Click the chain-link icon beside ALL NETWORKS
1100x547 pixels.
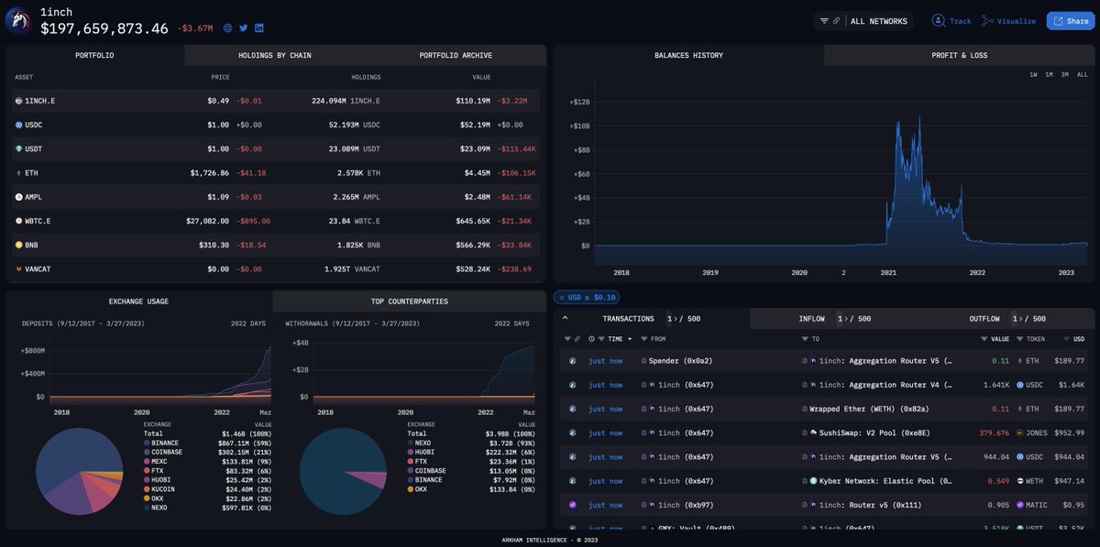[x=837, y=20]
